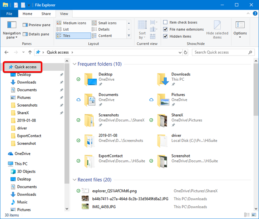The width and height of the screenshot is (259, 219).
Task: Toggle the Details pane
Action: (x=36, y=34)
